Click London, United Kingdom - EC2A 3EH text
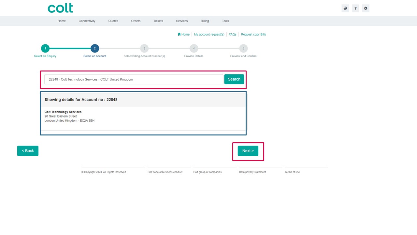The height and width of the screenshot is (235, 417). [69, 121]
